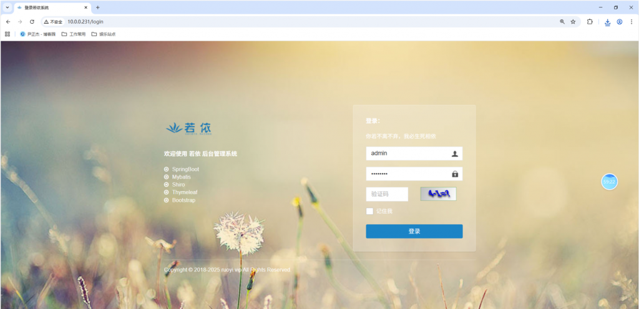Click the 欢迎使用 若依 后台管理系统 heading
Viewport: 639px width, 309px height.
(x=200, y=154)
